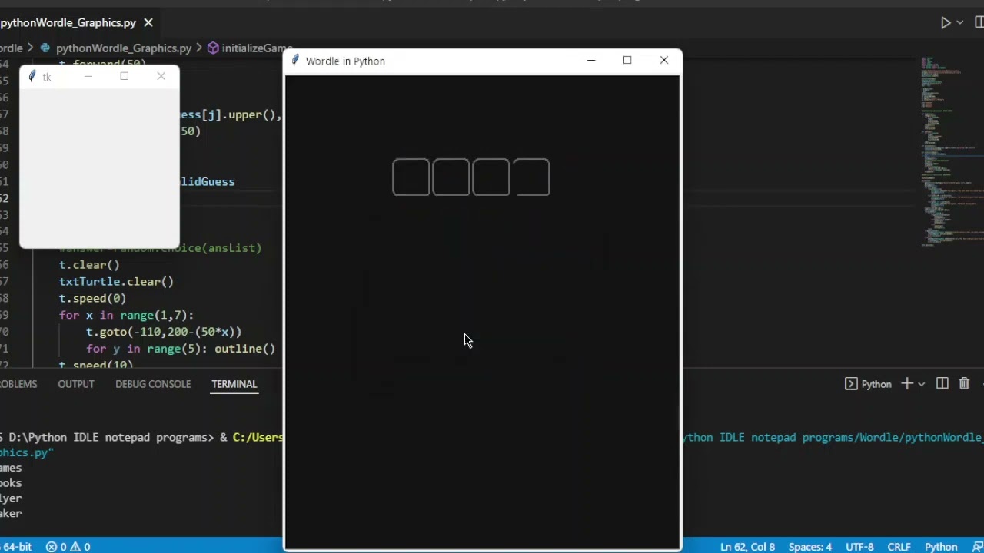
Task: Click code line t.goto(-110,200-(50*x))
Action: click(x=164, y=332)
